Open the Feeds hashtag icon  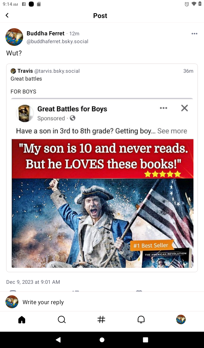click(x=101, y=319)
